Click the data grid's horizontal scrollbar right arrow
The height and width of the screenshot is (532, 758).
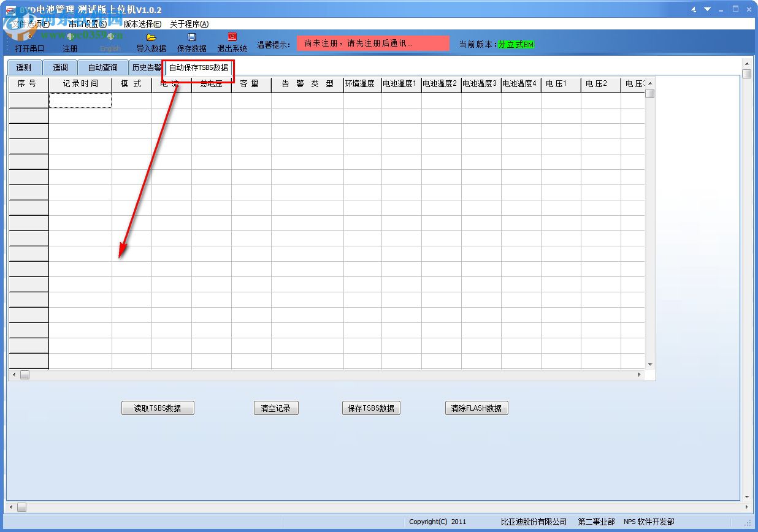click(640, 374)
